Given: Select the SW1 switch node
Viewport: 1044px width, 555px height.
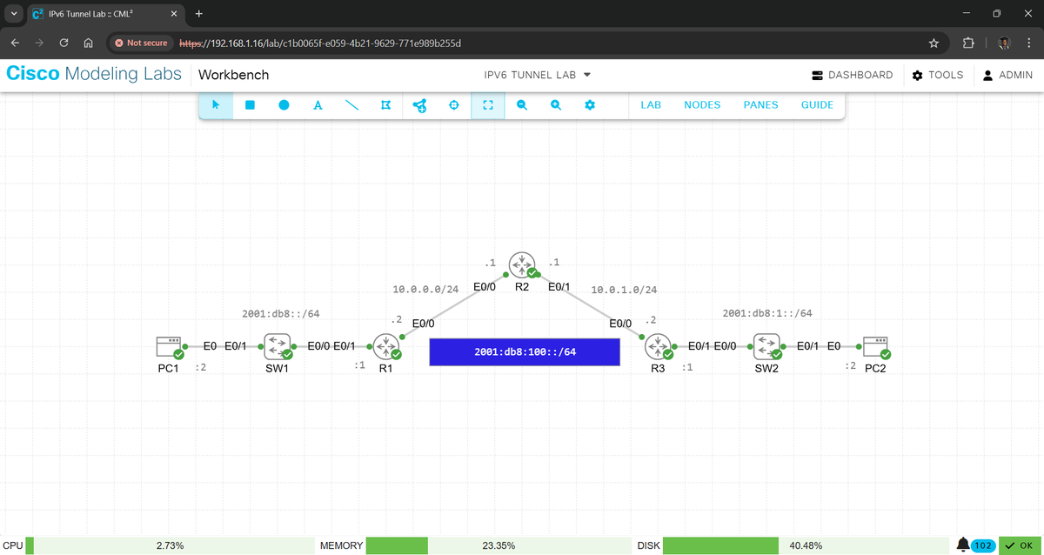Looking at the screenshot, I should point(278,347).
